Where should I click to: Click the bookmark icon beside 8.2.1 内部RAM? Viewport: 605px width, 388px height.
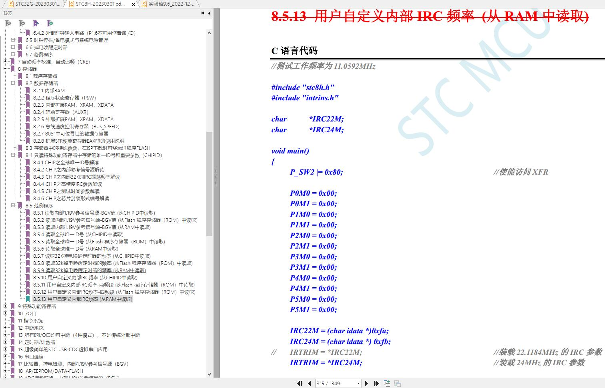(28, 91)
